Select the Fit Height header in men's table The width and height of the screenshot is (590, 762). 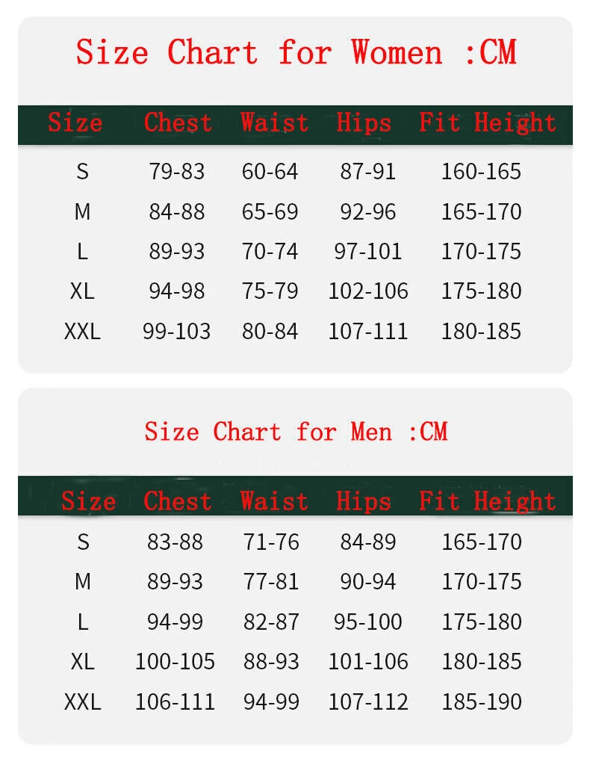point(488,502)
